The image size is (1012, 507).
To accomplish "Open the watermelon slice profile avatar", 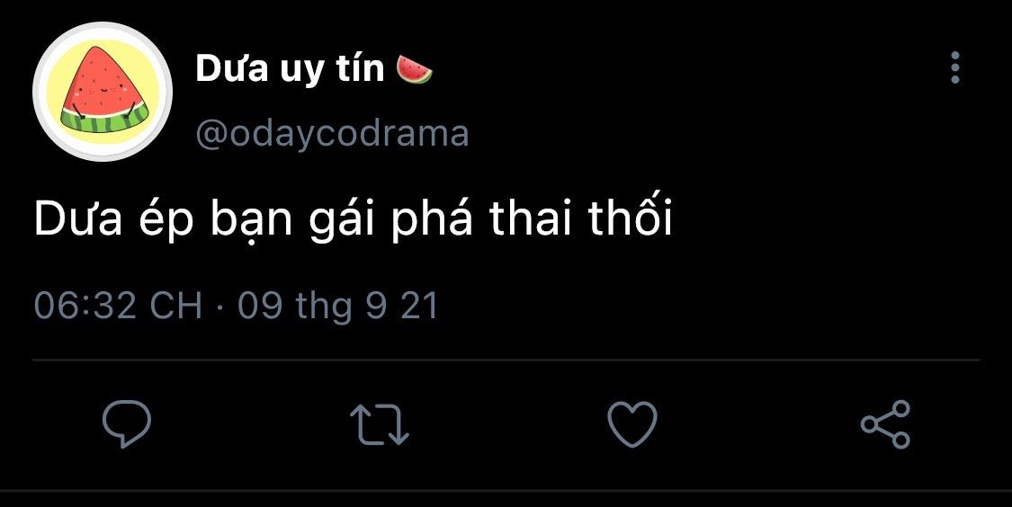I will 103,91.
